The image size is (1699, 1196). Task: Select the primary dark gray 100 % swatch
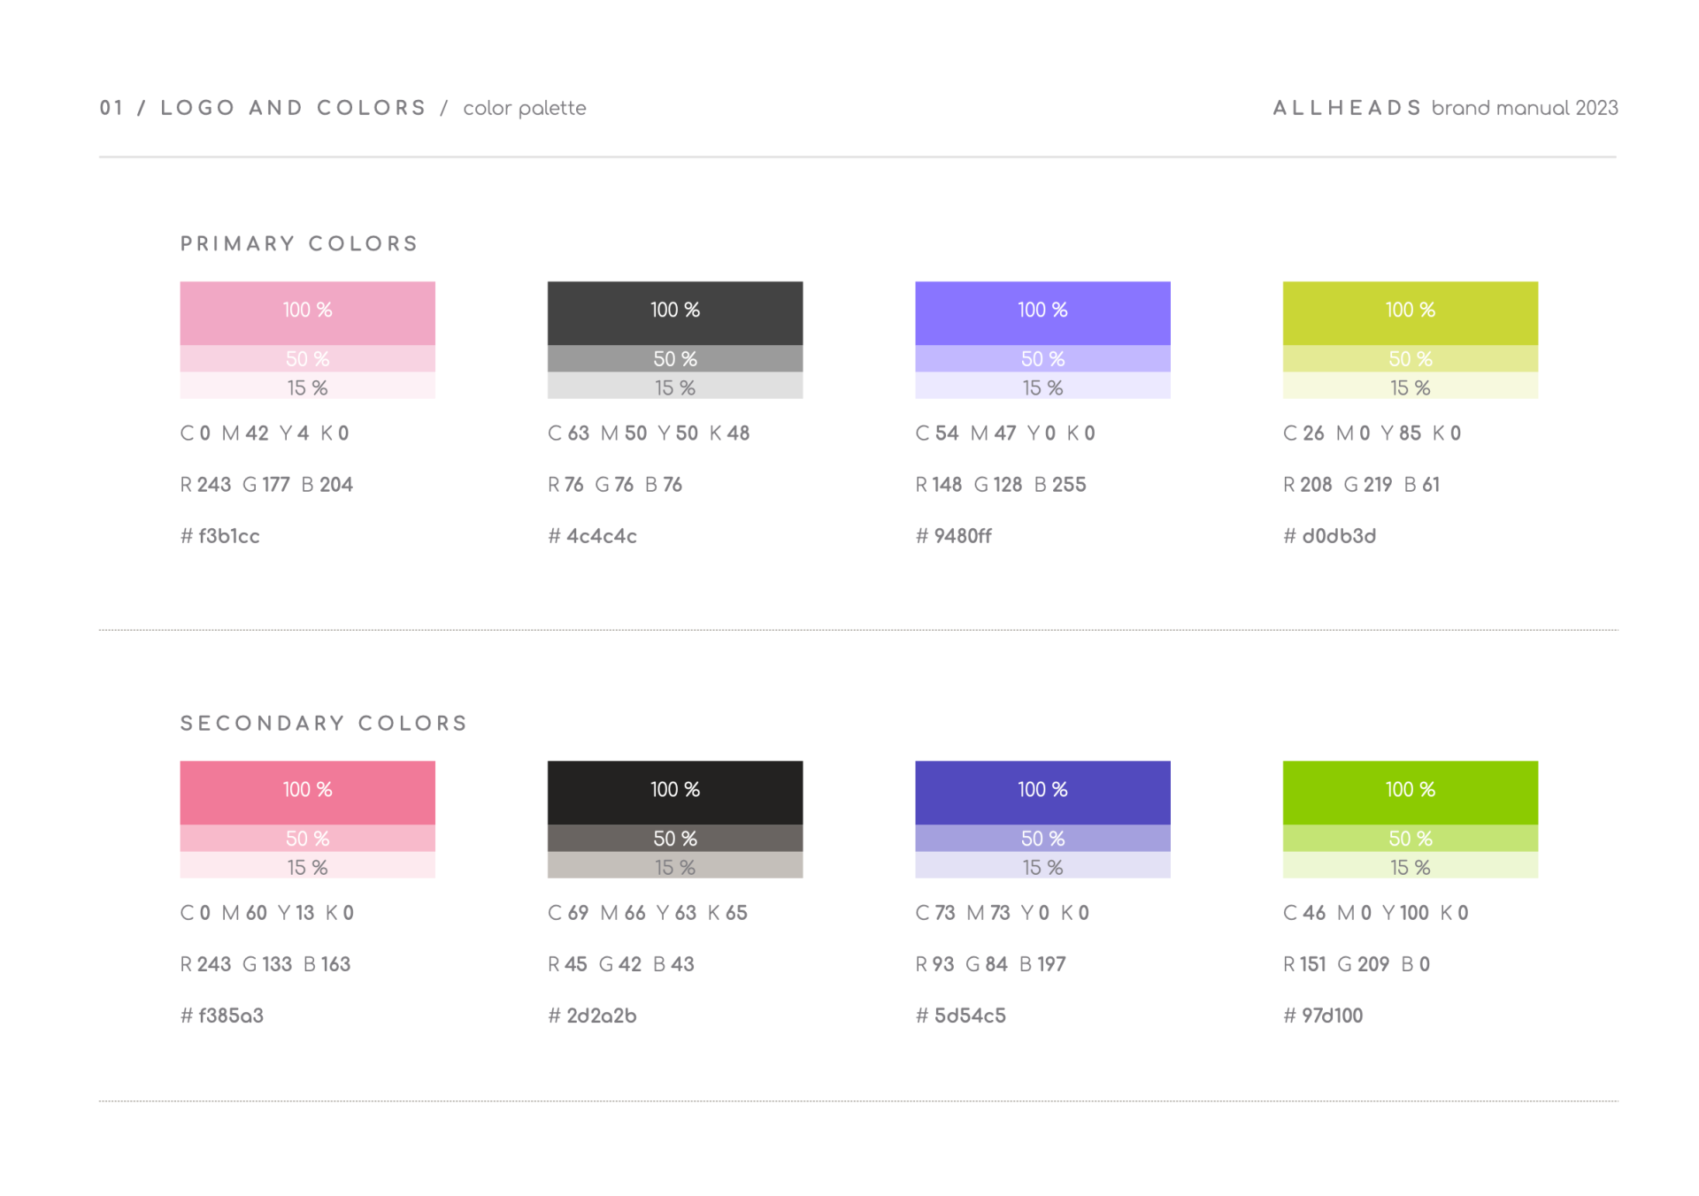[x=674, y=312]
